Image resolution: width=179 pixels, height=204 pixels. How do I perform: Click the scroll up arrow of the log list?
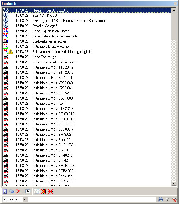click(174, 10)
